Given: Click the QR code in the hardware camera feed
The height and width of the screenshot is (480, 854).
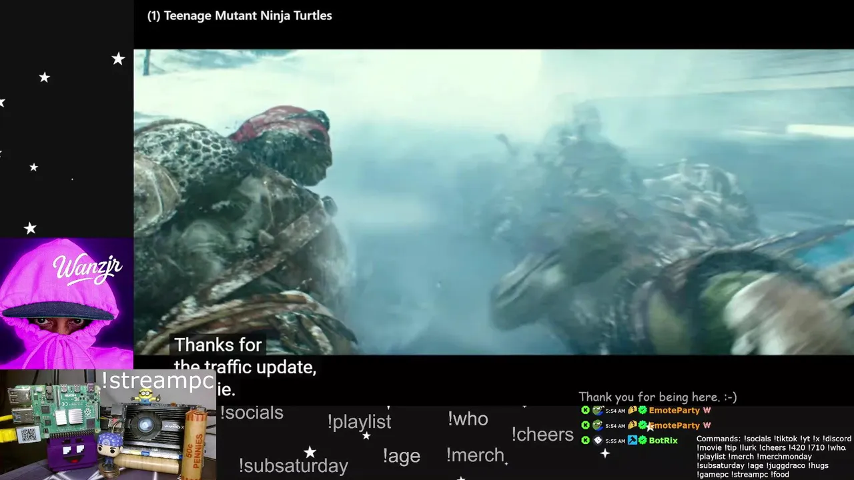Looking at the screenshot, I should (x=27, y=434).
